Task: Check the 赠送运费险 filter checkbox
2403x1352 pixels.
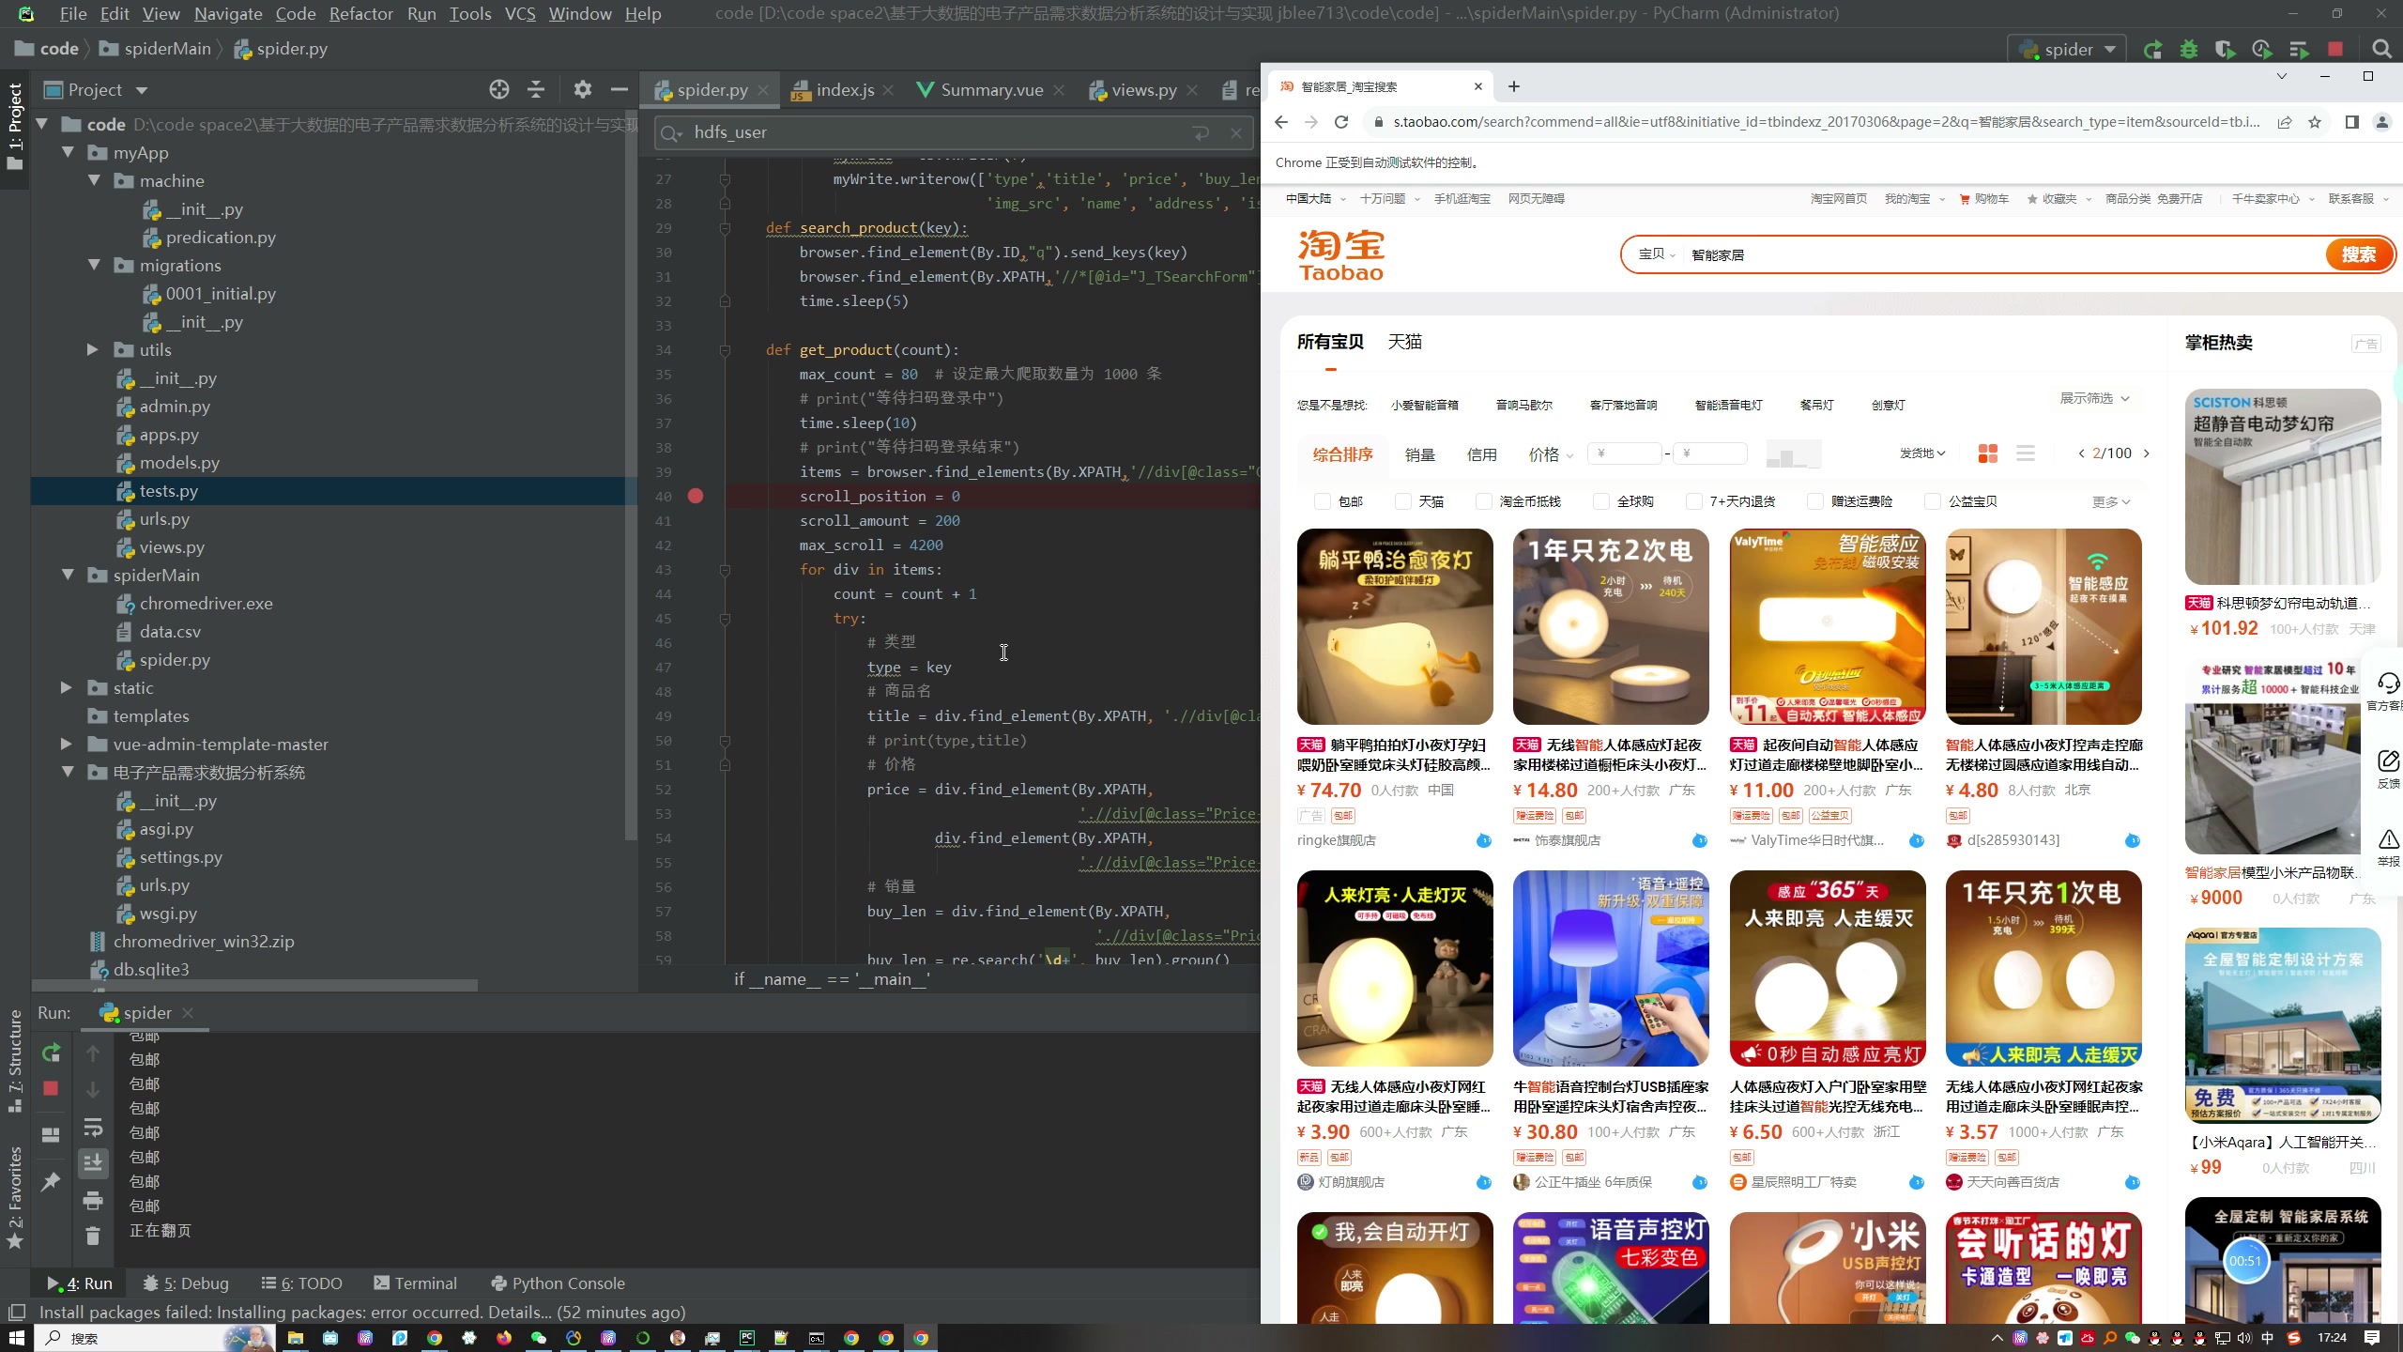Action: click(x=1815, y=502)
